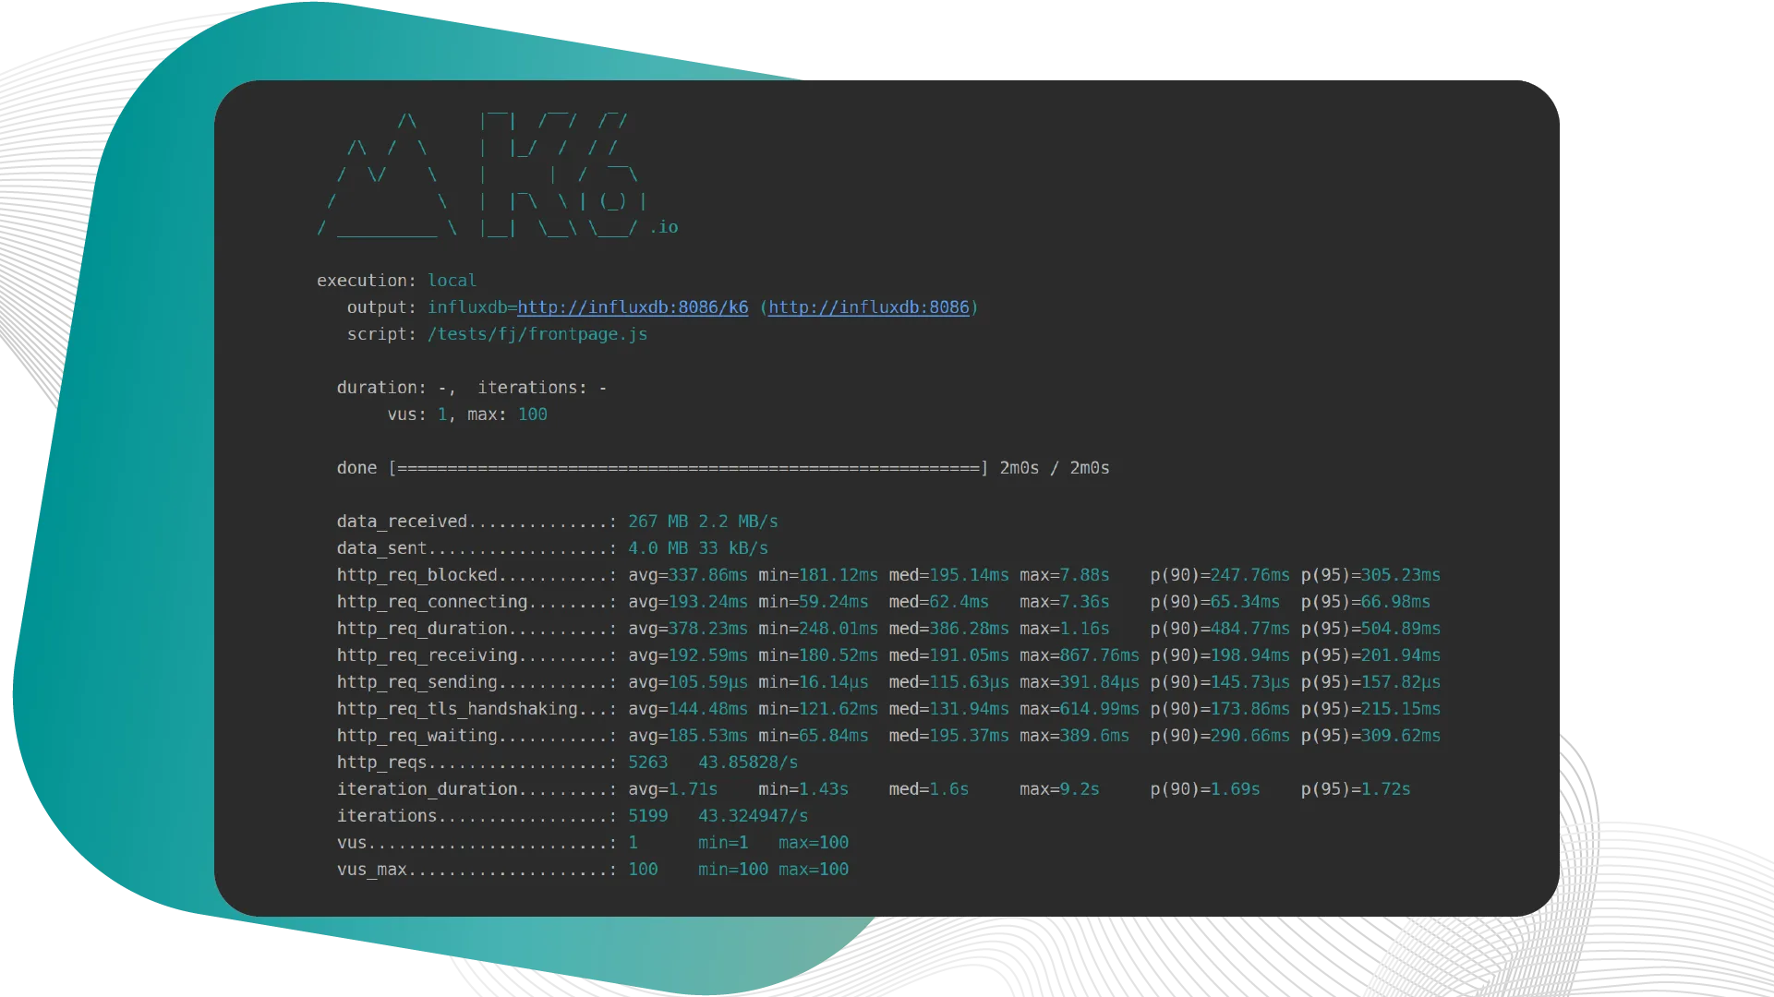This screenshot has width=1774, height=997.
Task: Click http_req_blocked p(95)=305.23ms
Action: [1370, 575]
